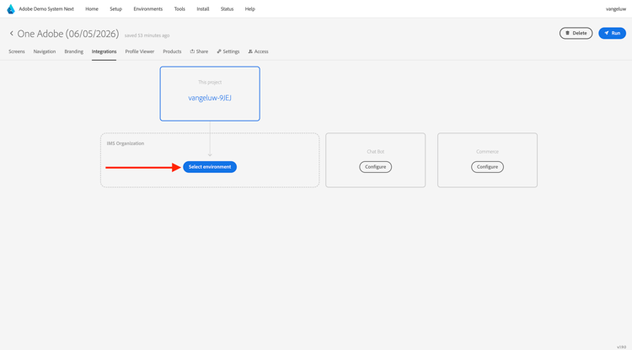The image size is (632, 350).
Task: Select the Integrations tab
Action: click(x=104, y=51)
